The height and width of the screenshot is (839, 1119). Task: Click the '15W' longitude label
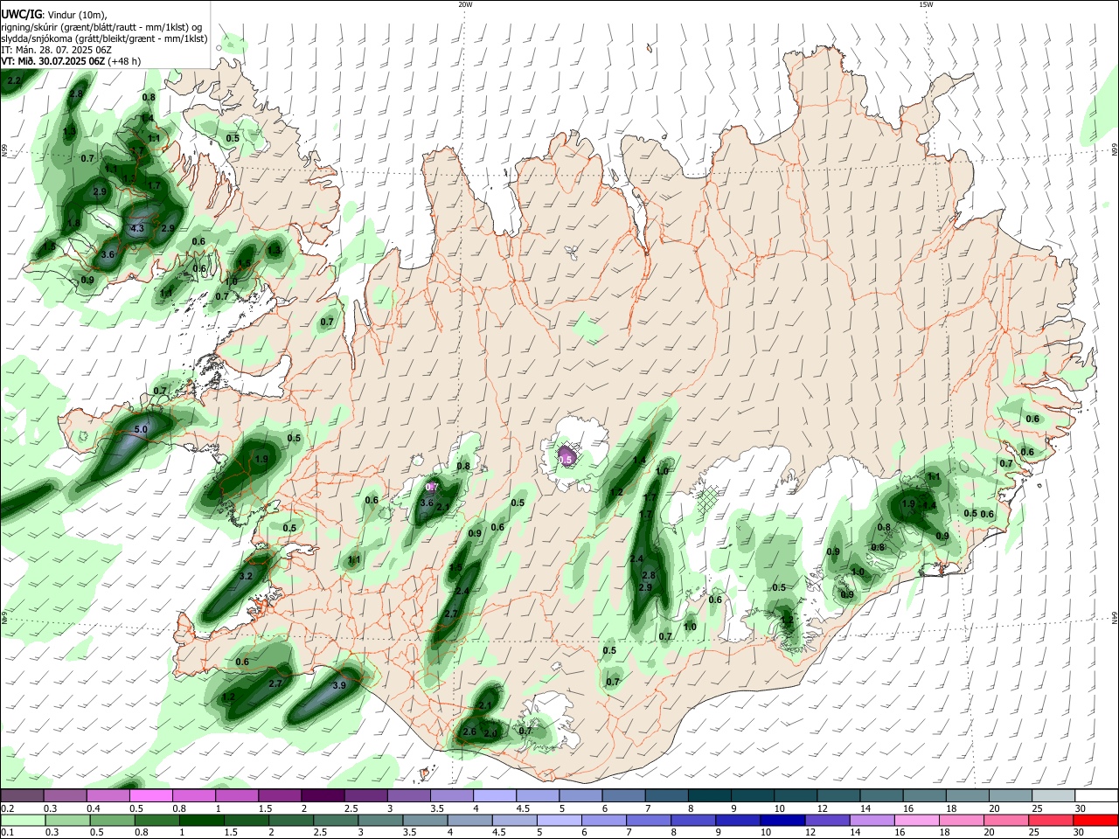coord(925,4)
